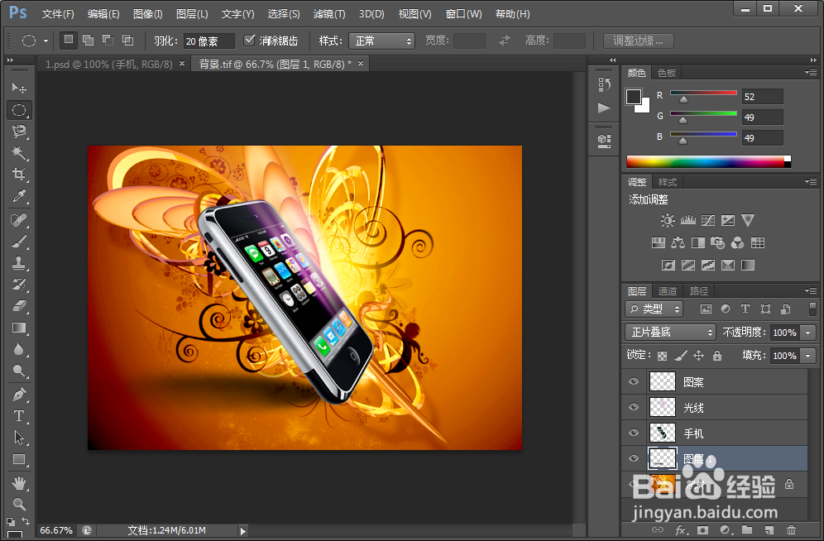Hide the 手机 layer
The image size is (824, 541).
pos(633,433)
